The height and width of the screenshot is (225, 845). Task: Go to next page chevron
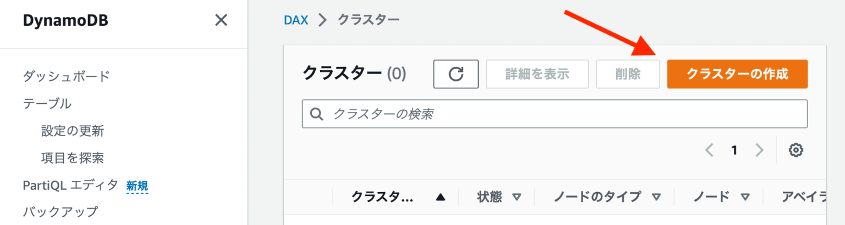760,150
